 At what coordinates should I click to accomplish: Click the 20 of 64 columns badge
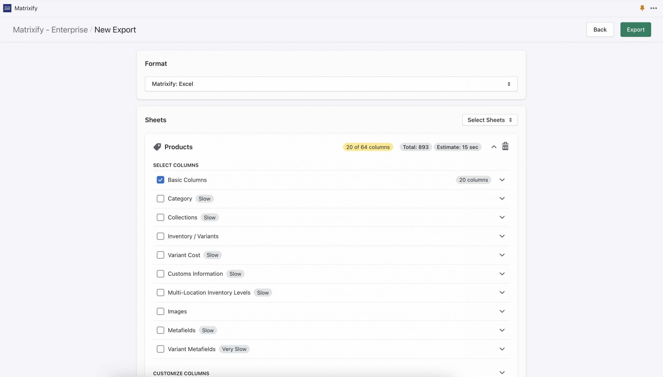point(368,147)
